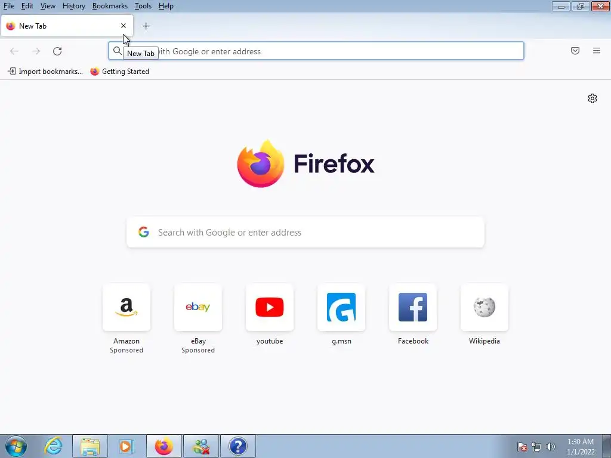Click the Google G icon in search box
Screen dimensions: 611x458
coord(144,232)
